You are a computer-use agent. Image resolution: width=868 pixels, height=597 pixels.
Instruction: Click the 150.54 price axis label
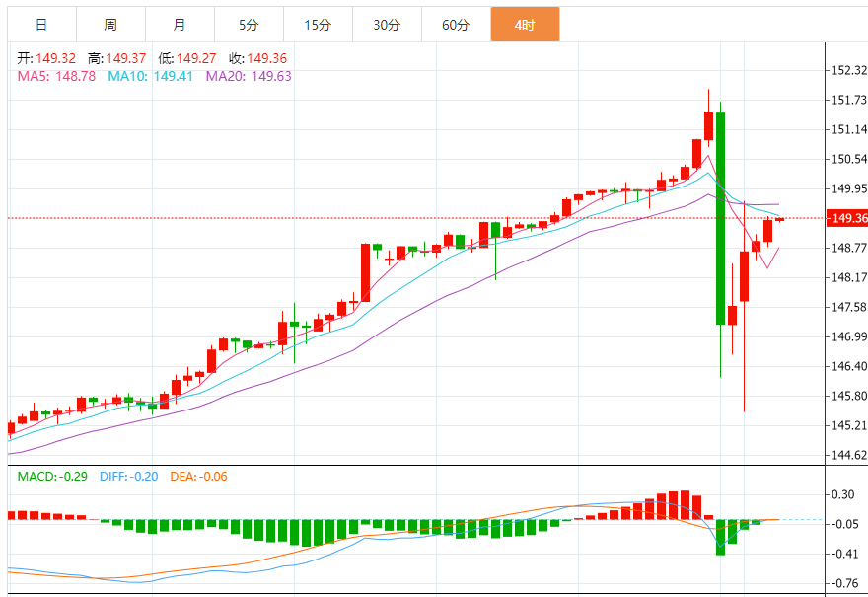849,159
